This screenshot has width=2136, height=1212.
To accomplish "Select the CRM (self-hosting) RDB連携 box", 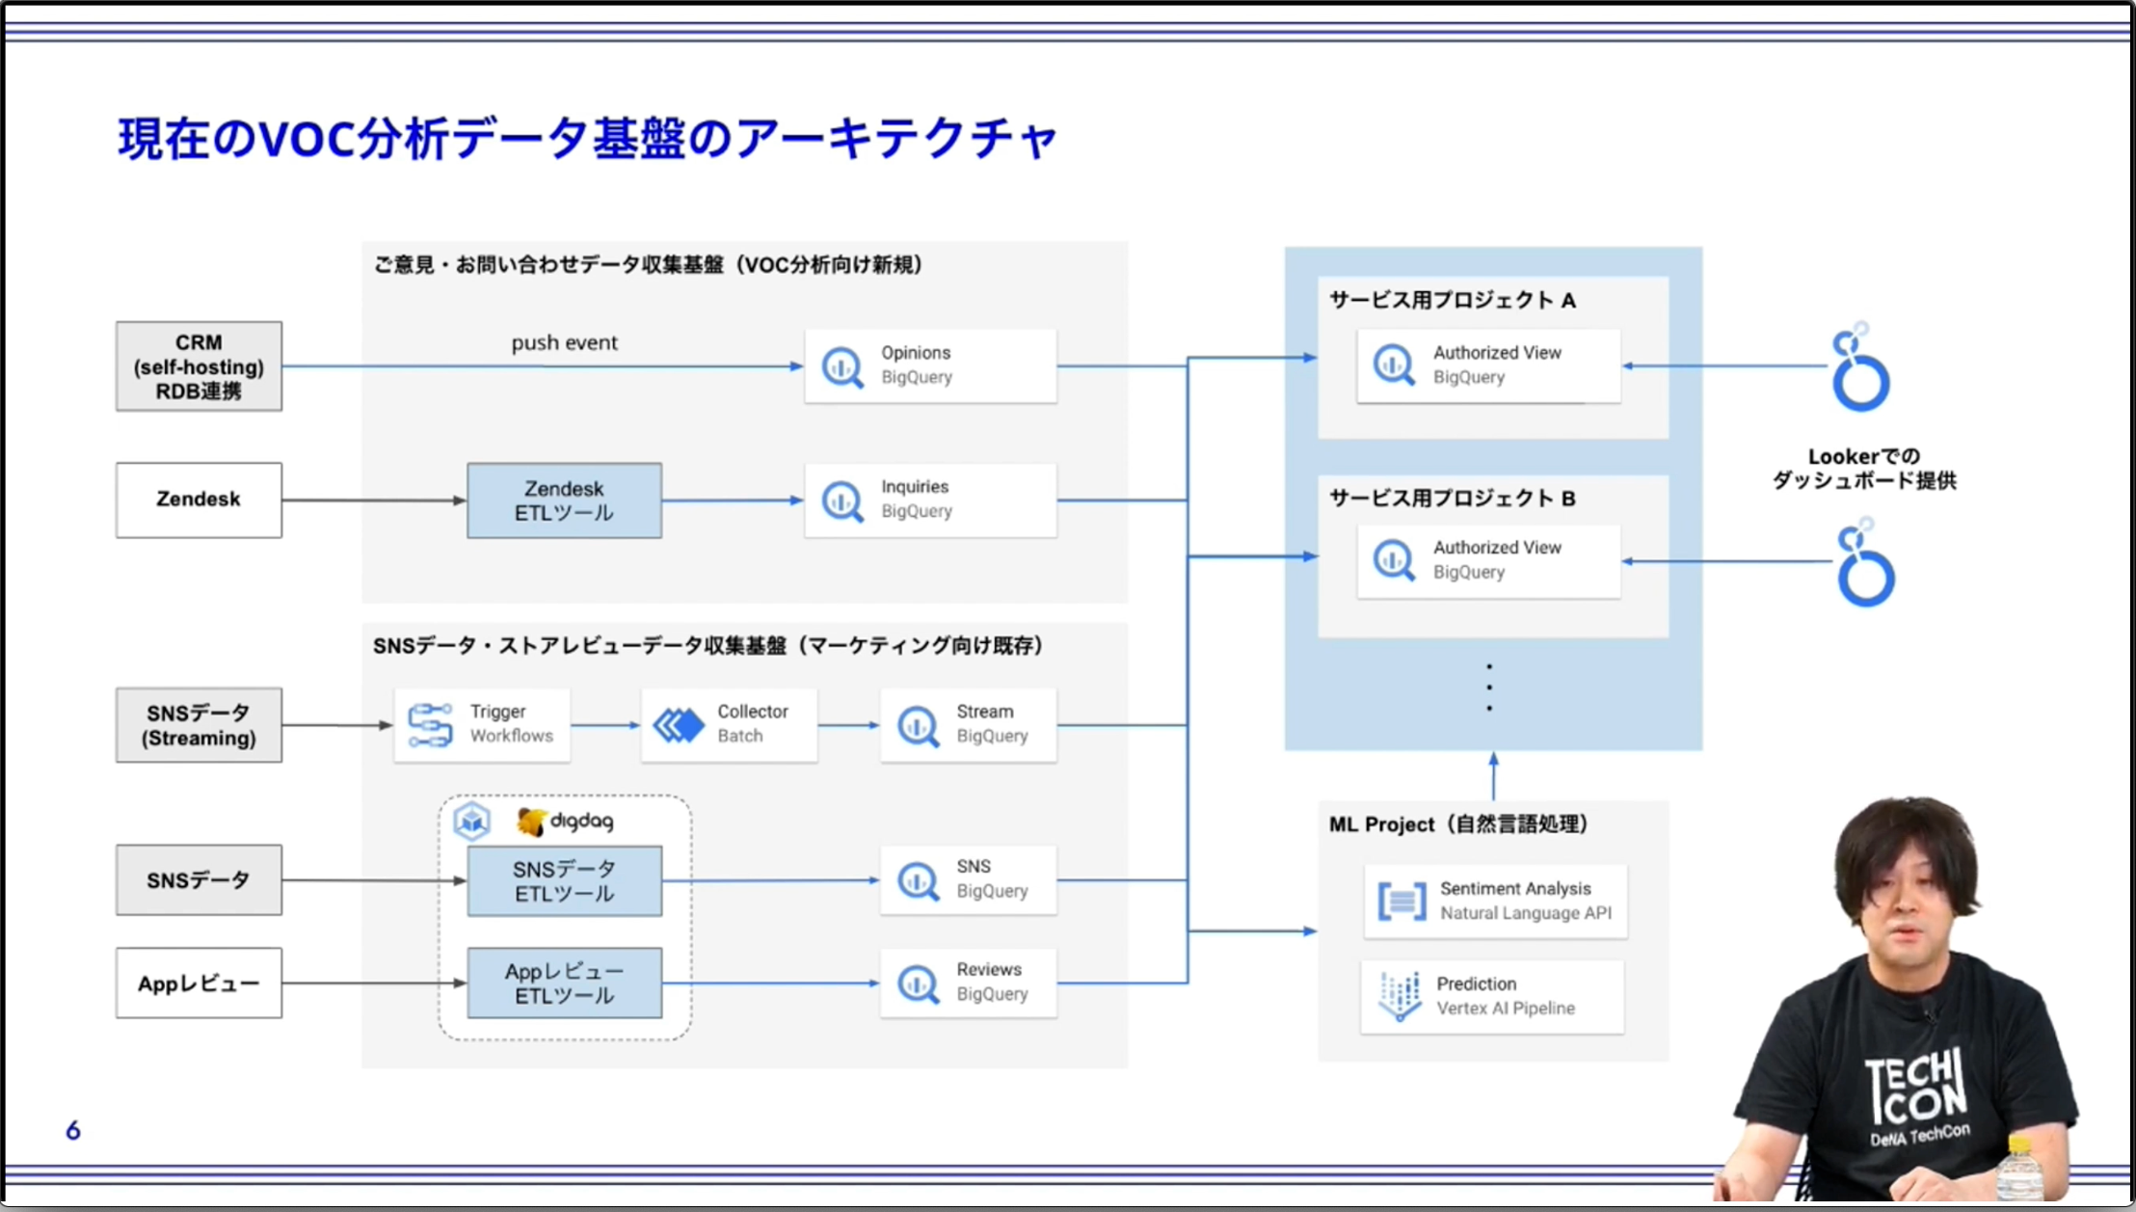I will click(198, 366).
